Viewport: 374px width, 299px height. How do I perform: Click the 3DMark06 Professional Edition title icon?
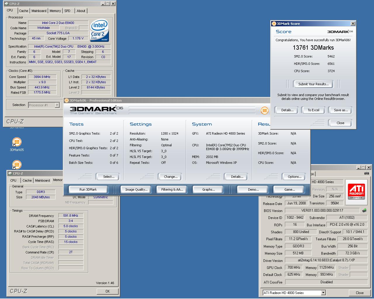pyautogui.click(x=67, y=100)
